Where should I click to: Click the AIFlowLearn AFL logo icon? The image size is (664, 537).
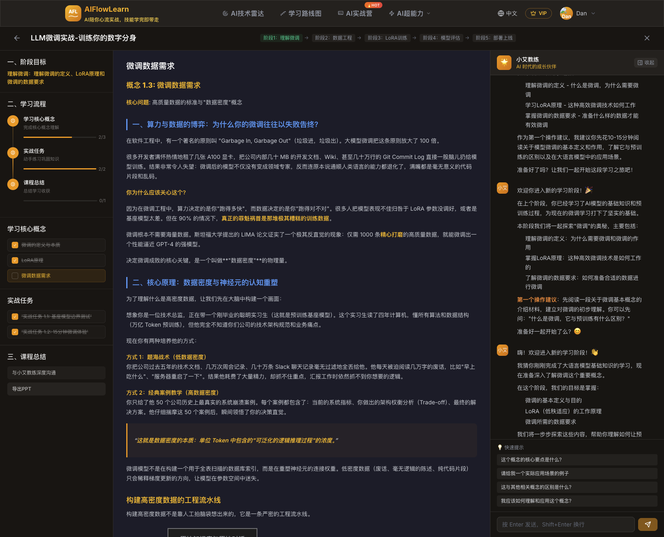(73, 13)
